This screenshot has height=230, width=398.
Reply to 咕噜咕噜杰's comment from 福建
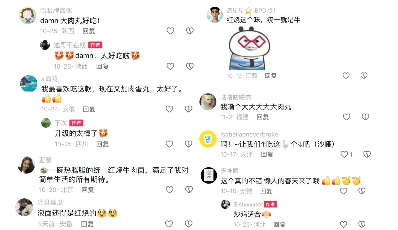[263, 117]
